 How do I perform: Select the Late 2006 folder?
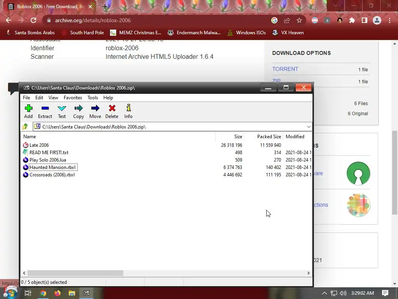[39, 145]
